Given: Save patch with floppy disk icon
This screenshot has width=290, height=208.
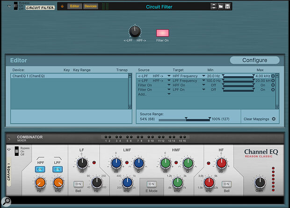Looking at the screenshot, I should (x=227, y=7).
